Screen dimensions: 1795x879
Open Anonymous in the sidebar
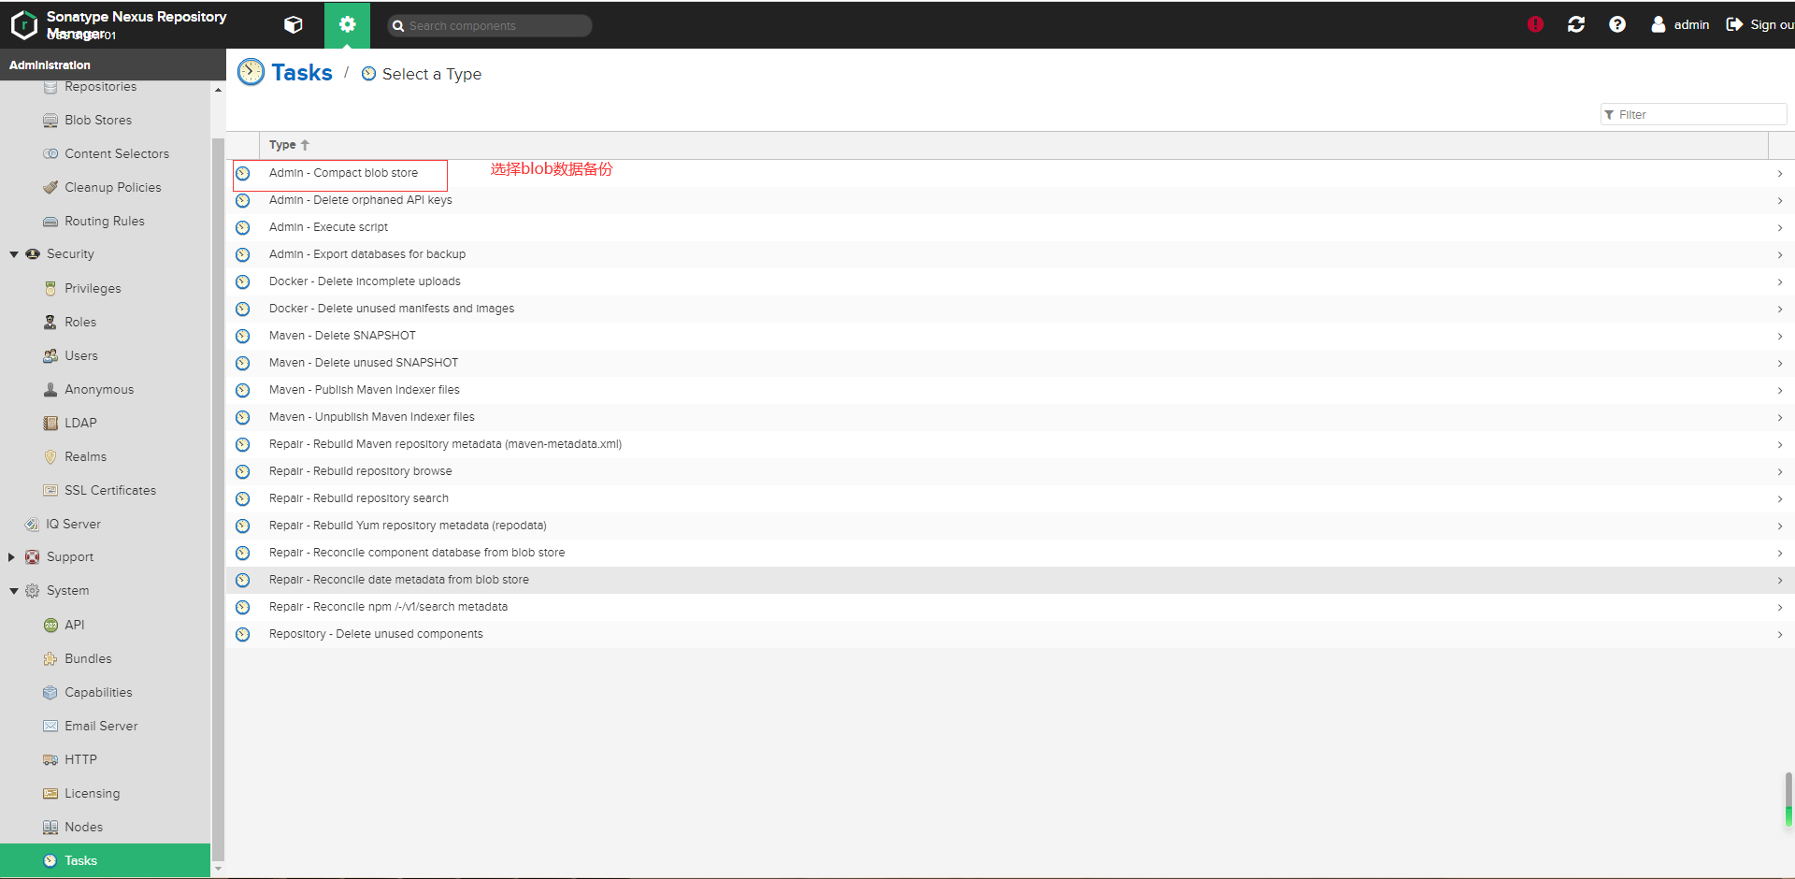(x=99, y=389)
